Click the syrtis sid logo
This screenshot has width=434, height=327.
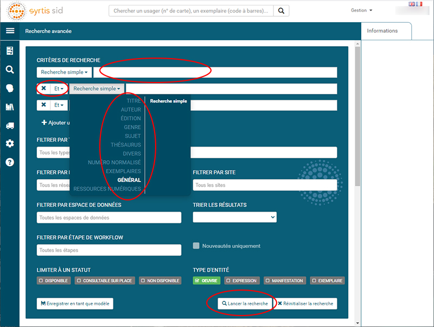[35, 11]
